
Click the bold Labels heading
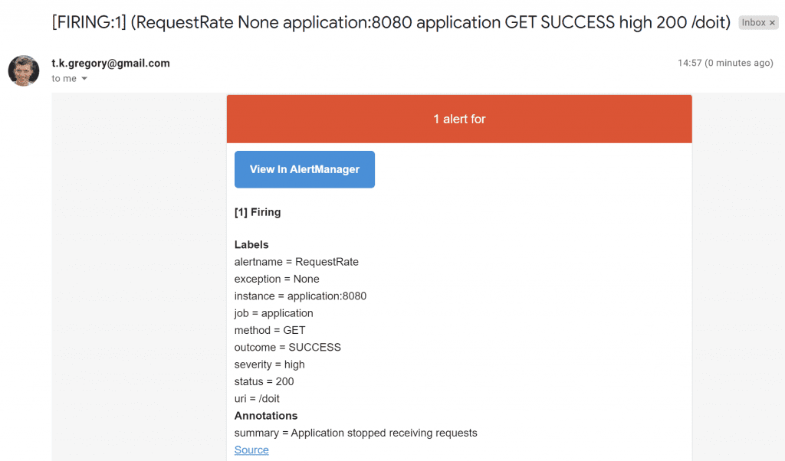tap(251, 245)
